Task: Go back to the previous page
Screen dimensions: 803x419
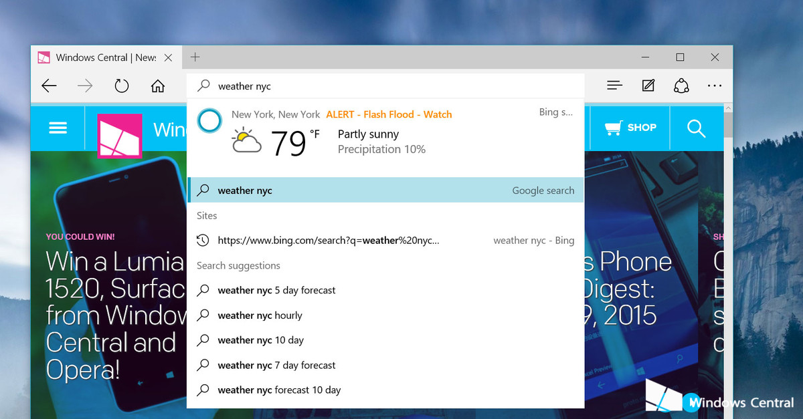Action: 49,86
